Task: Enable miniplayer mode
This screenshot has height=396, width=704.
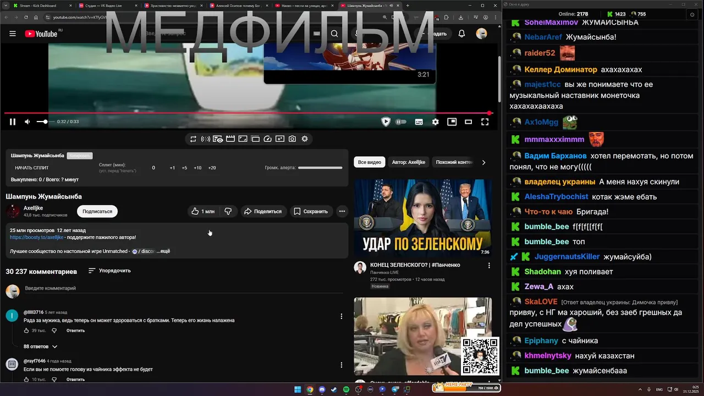Action: [x=452, y=122]
